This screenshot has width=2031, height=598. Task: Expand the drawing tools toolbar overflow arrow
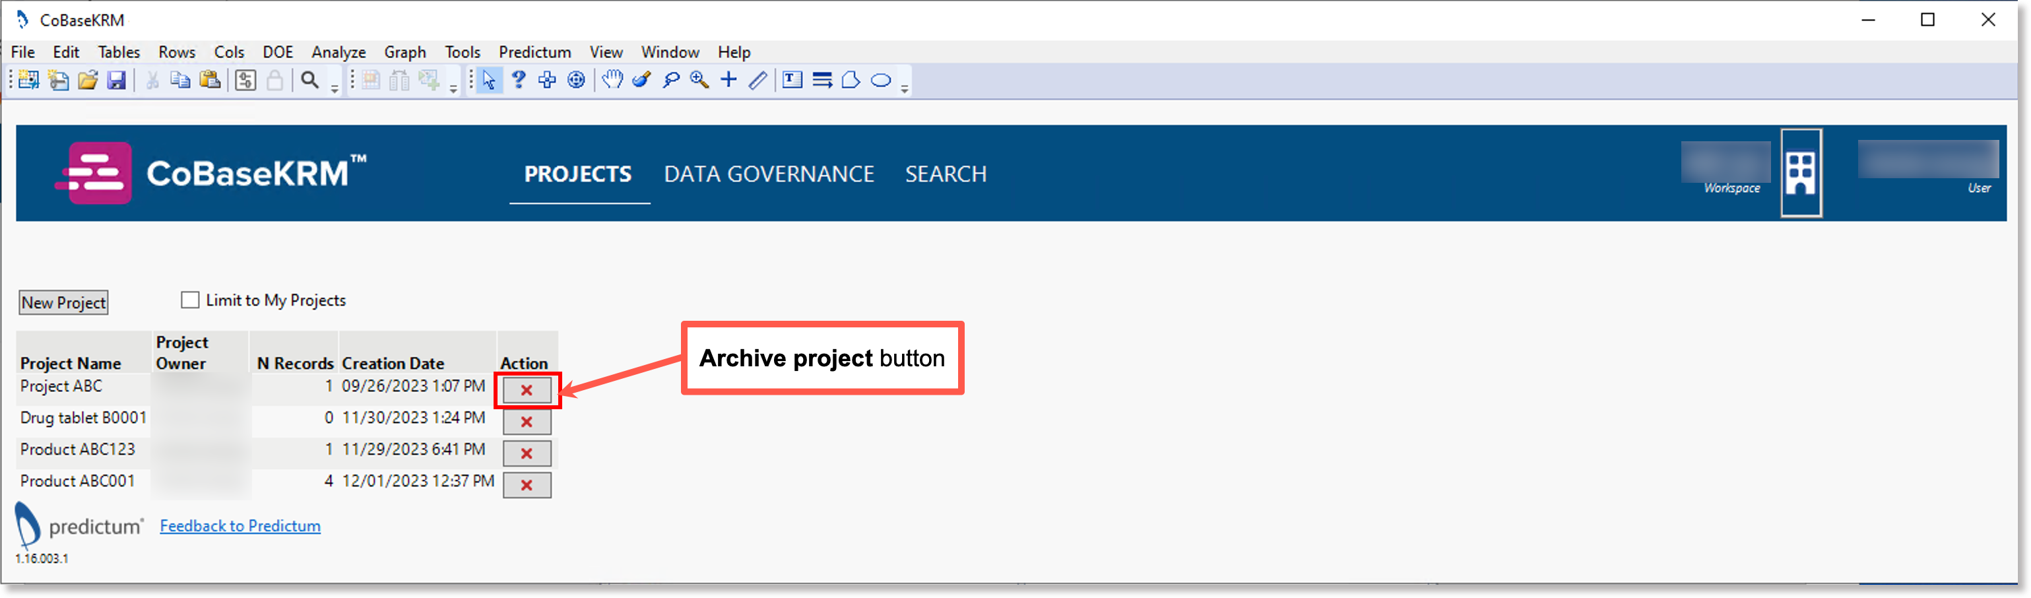905,88
